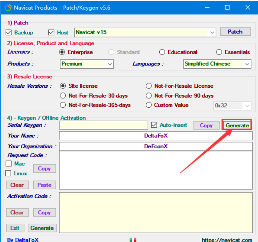Open the Languages Simplified Chinese dropdown

pos(217,64)
